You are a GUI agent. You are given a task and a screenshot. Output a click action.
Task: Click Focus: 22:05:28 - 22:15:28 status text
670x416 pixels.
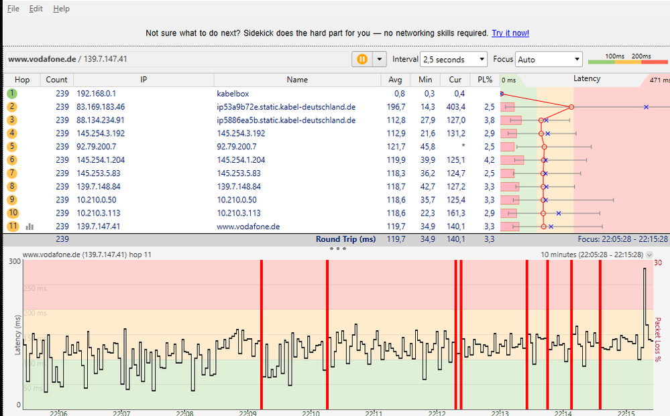coord(622,239)
